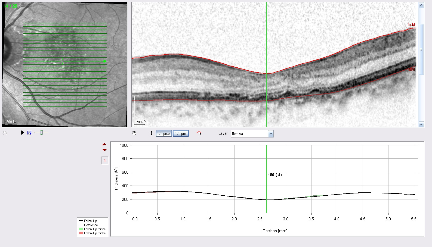
Task: Click the bright green active scan line on the fundus image
Action: (x=65, y=61)
